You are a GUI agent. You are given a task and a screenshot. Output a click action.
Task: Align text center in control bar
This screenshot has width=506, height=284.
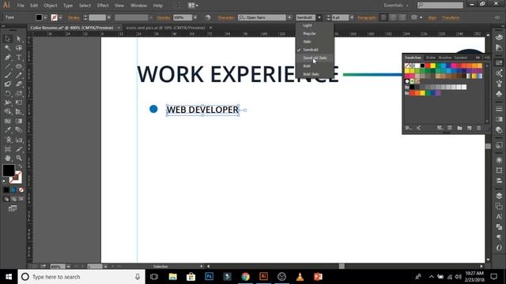point(393,17)
